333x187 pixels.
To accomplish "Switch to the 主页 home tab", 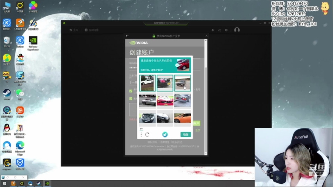I will [74, 30].
